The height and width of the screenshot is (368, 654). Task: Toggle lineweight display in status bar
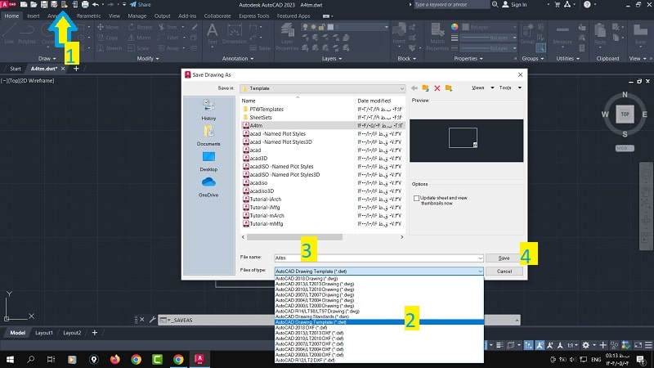499,345
